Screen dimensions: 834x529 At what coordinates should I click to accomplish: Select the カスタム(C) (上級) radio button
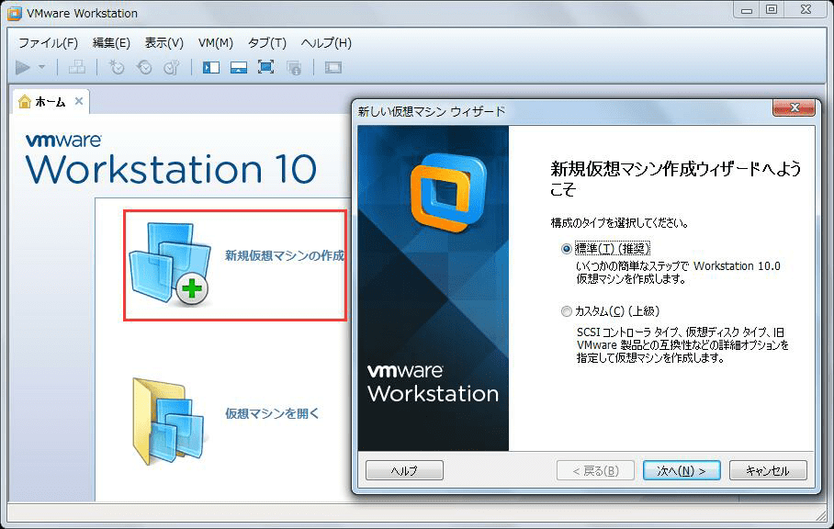[x=567, y=311]
